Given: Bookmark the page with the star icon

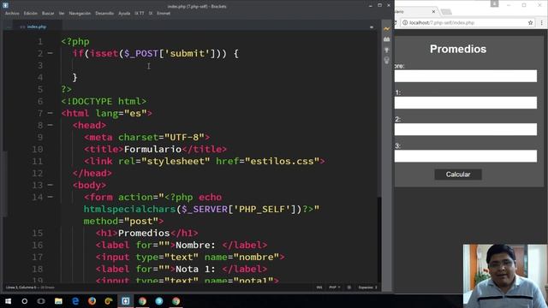Looking at the screenshot, I should tap(530, 23).
